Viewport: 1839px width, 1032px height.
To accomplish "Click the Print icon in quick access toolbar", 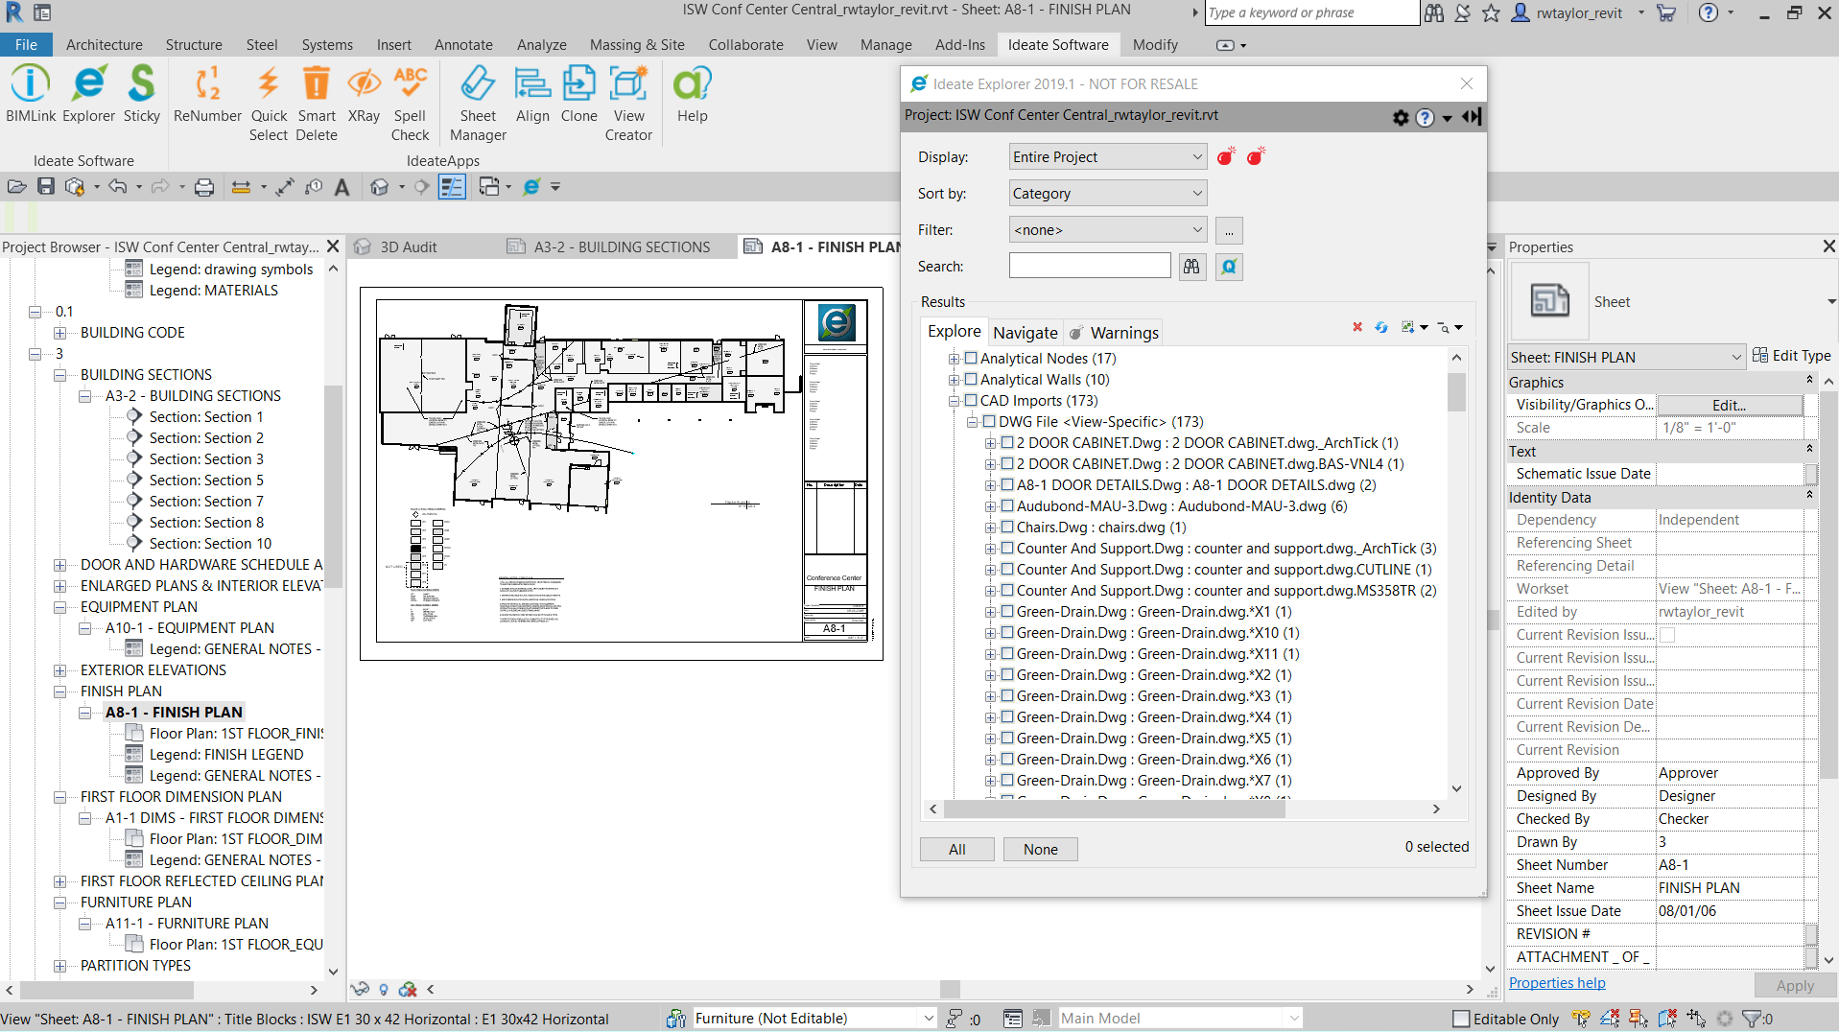I will click(204, 187).
